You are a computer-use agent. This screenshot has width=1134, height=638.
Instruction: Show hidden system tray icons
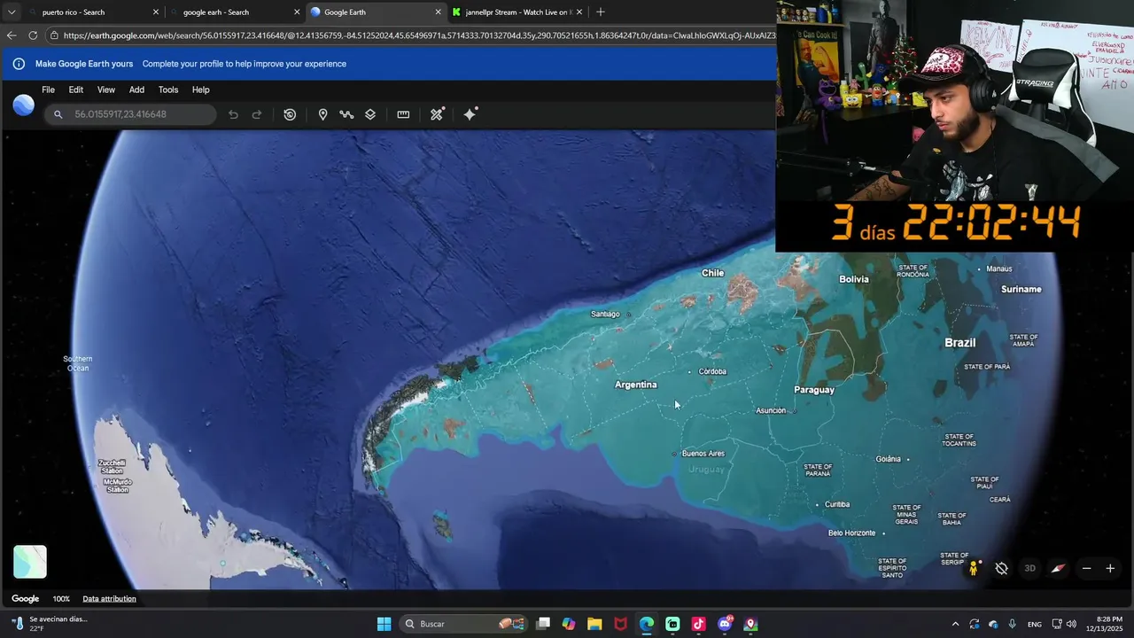pos(955,624)
